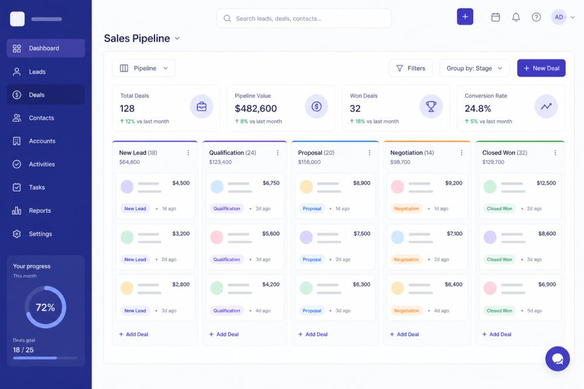This screenshot has width=584, height=389.
Task: Click the Qualification tag on $6,750 card
Action: pos(226,209)
